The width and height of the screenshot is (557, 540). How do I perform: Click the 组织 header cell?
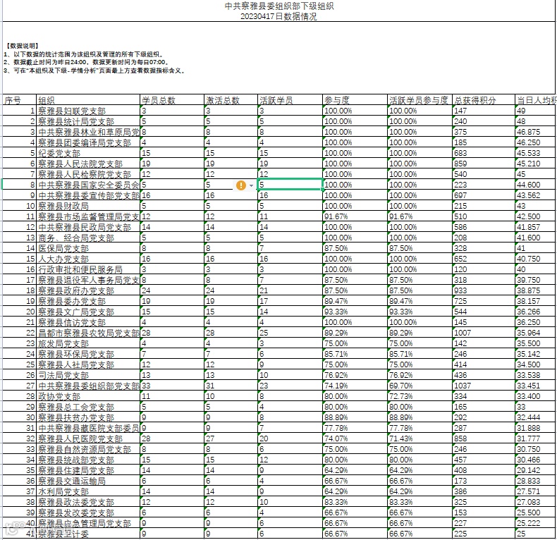88,100
